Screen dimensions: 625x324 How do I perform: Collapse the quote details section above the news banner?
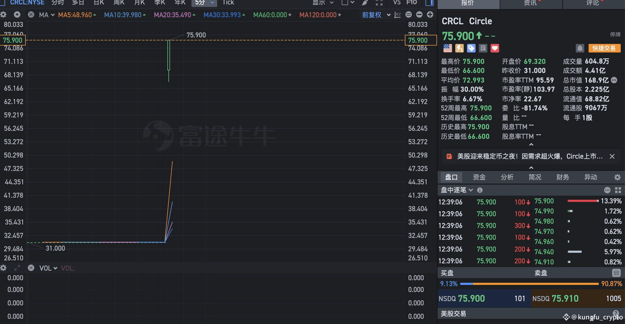point(531,145)
